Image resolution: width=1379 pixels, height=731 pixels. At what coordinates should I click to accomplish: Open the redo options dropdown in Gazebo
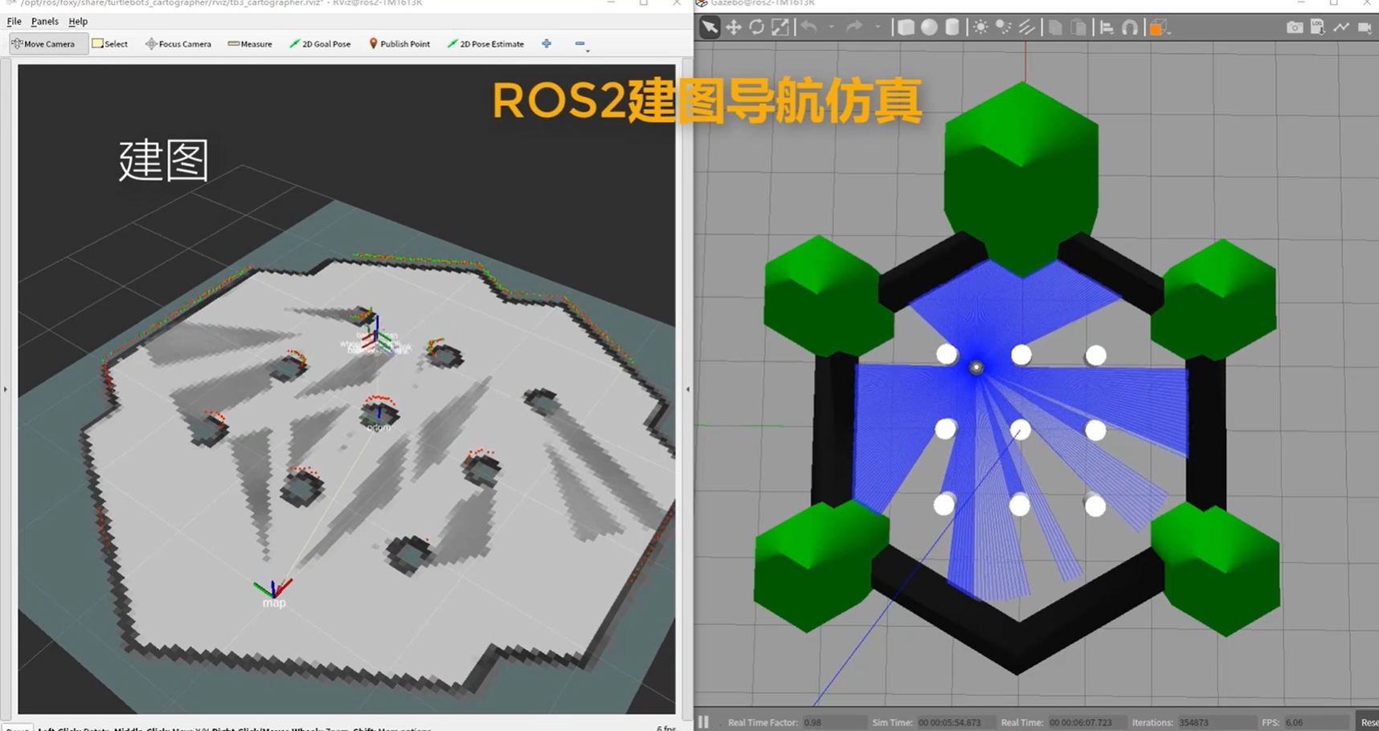[877, 27]
